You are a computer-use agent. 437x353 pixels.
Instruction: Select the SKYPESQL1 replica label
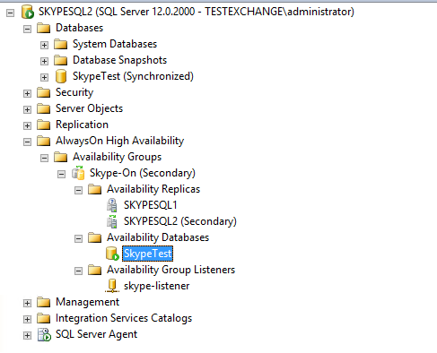151,205
